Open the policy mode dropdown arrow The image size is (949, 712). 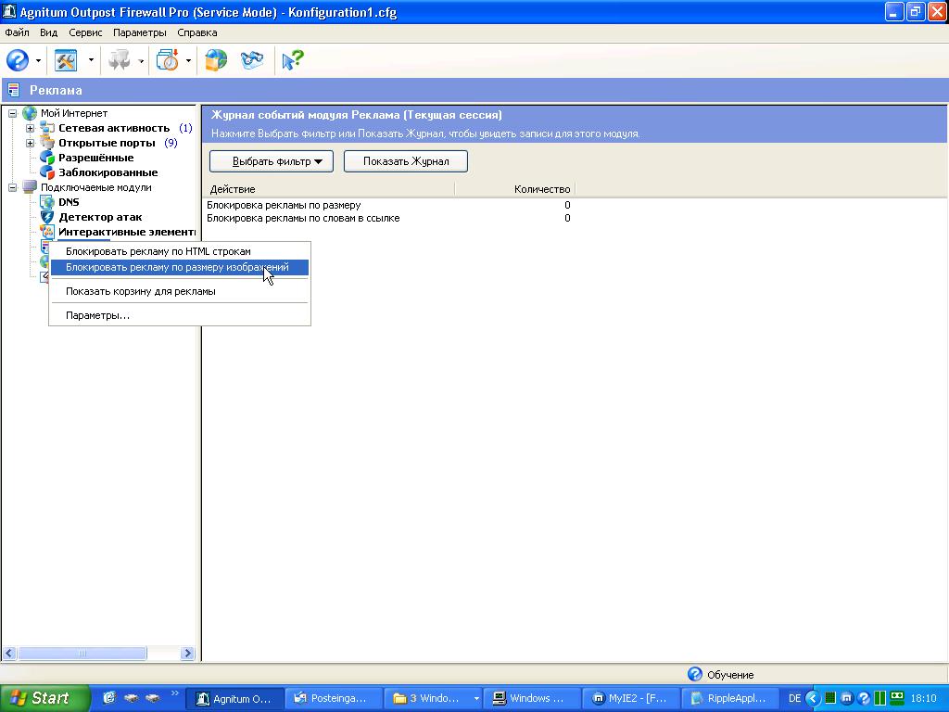click(x=38, y=60)
